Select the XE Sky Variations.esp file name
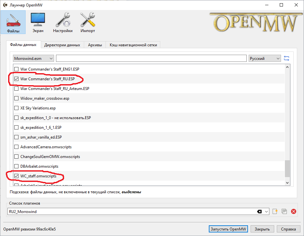304x236 pixels. click(38, 108)
